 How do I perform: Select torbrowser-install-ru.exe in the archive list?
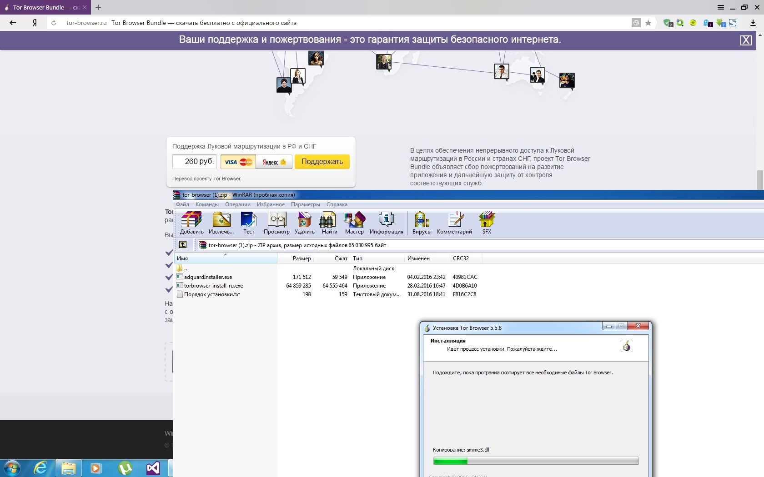tap(213, 286)
